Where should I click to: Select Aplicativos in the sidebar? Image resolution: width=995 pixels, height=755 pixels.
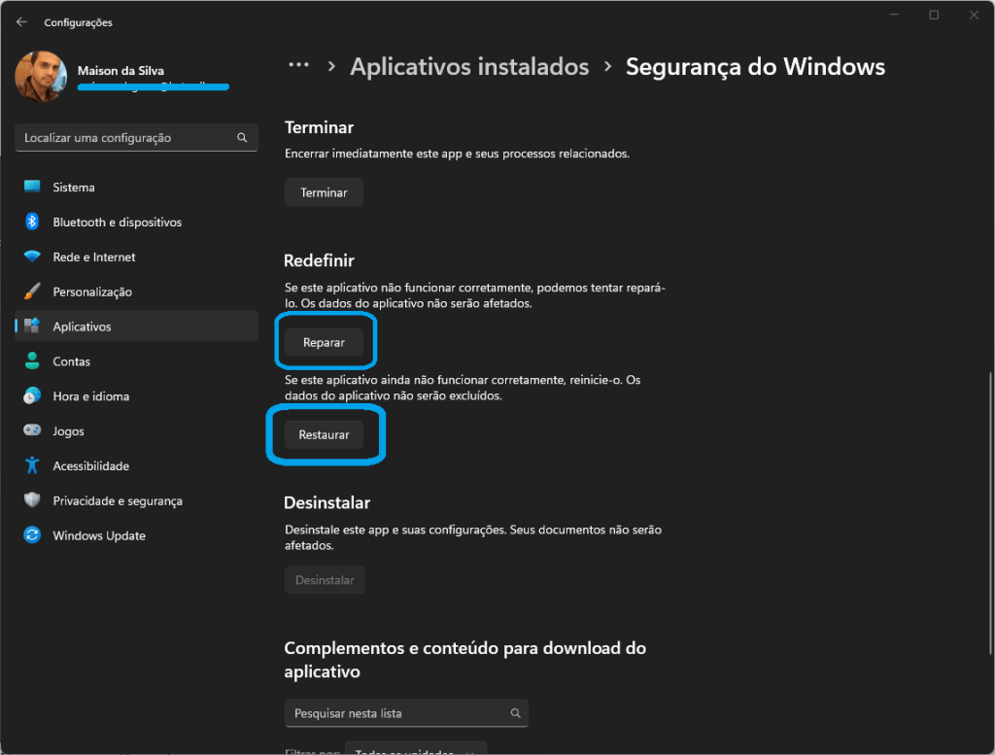136,326
